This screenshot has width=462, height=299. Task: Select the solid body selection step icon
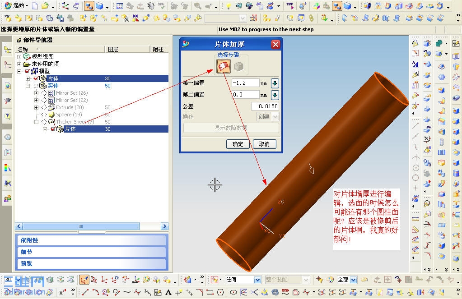(x=238, y=66)
